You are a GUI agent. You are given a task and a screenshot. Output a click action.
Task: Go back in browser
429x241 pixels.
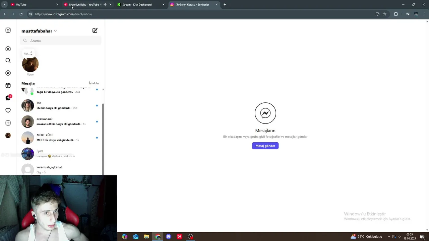[x=5, y=14]
